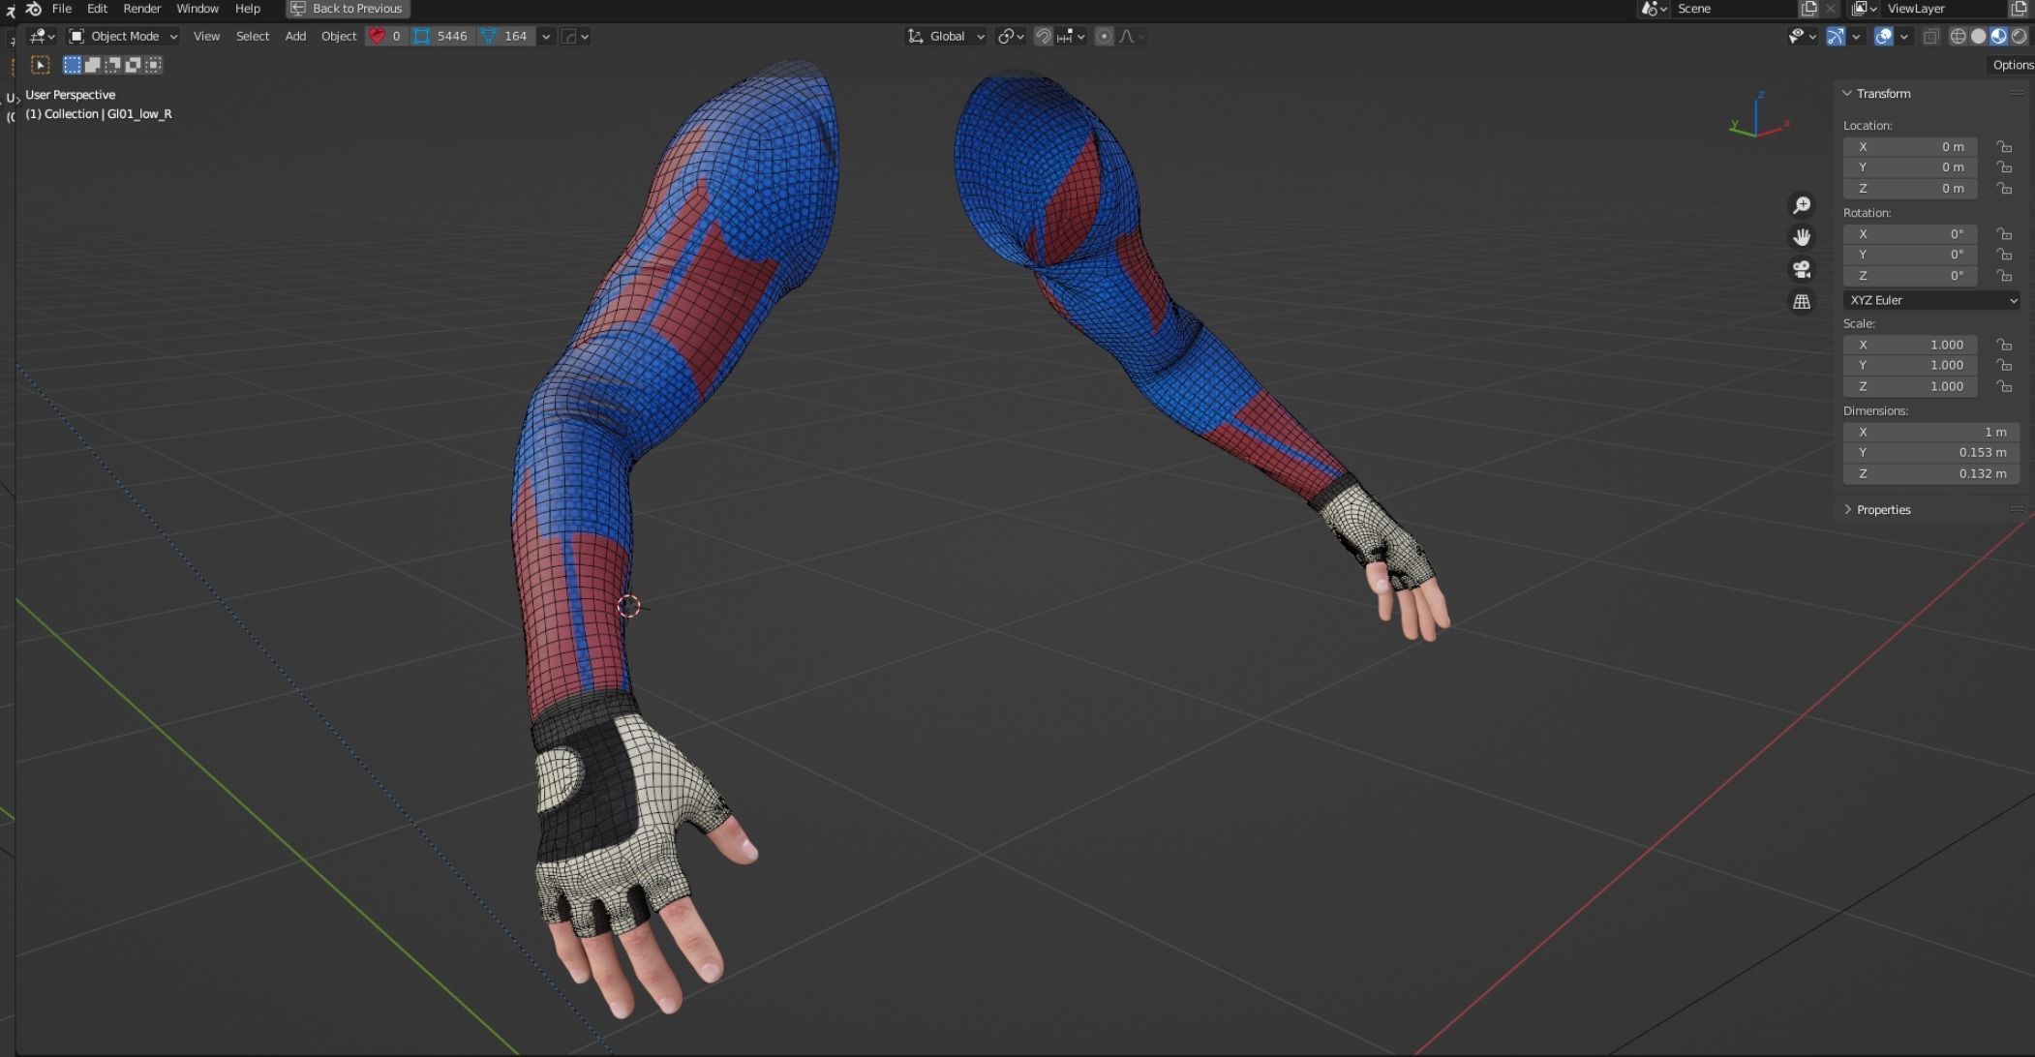Image resolution: width=2035 pixels, height=1057 pixels.
Task: Choose Extend existing selection mode
Action: point(93,65)
